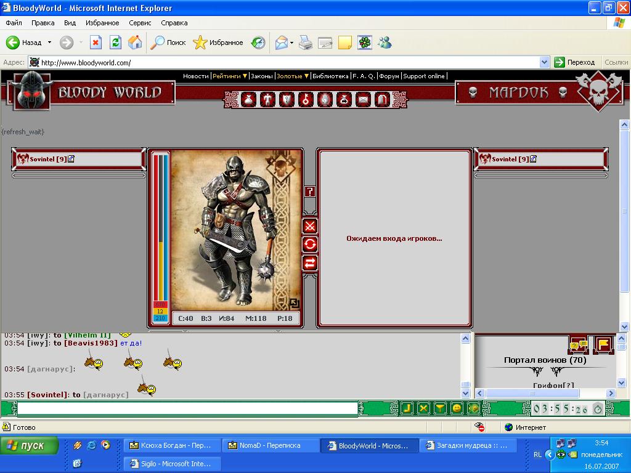
Task: Click the chat log scroll up arrow
Action: coord(465,338)
